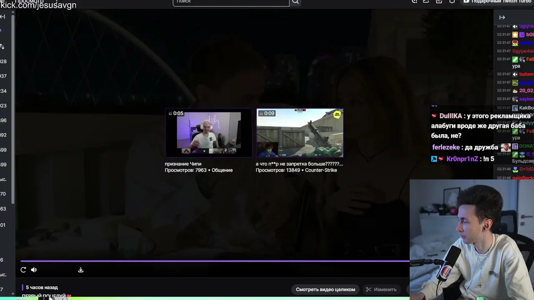Click the 'признание Чипи' clip title

click(x=183, y=164)
